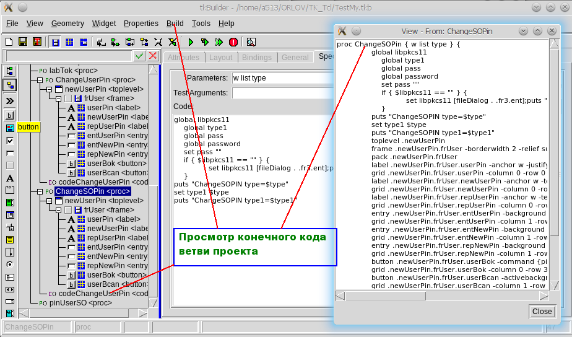Toggle checkbox beside frUser under ChangeUserPin
Screen dimensions: 572x337
point(68,98)
